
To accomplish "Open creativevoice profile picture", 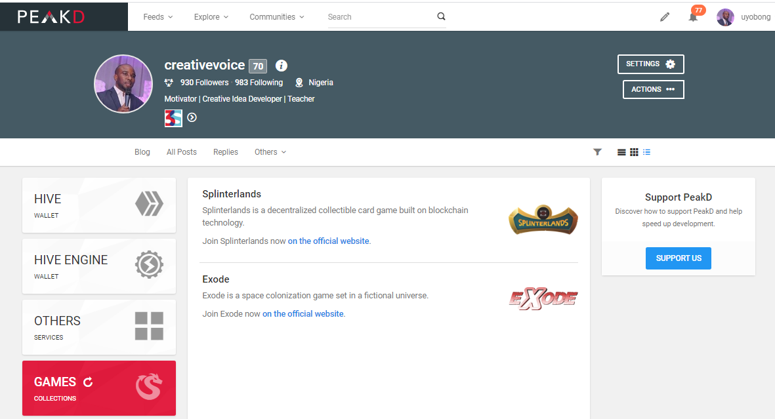I will pos(123,83).
